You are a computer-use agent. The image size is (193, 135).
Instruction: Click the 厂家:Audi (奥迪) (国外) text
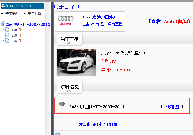pyautogui.click(x=123, y=53)
